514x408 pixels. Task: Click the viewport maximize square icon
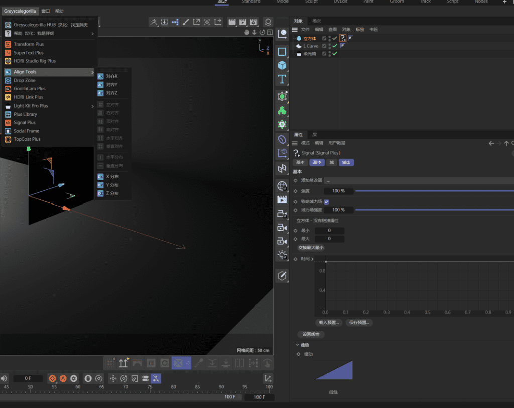[x=270, y=32]
